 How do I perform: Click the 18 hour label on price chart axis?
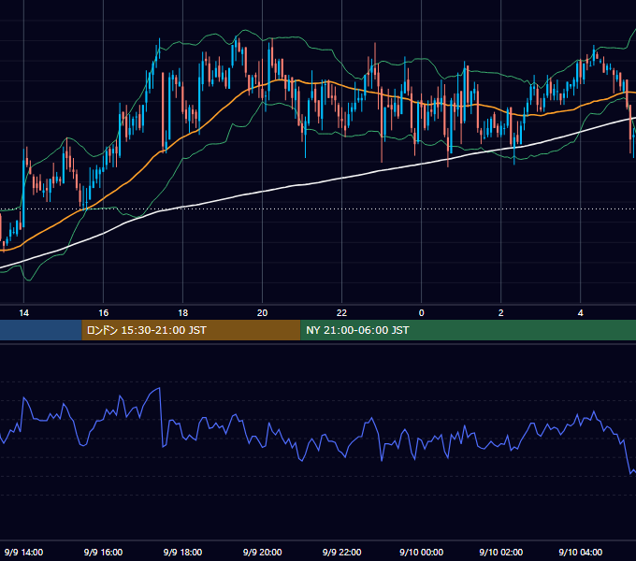[183, 313]
